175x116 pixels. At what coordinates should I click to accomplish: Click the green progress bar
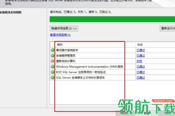112,19
